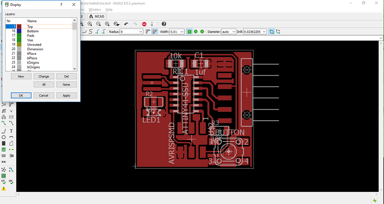The height and width of the screenshot is (204, 384).
Task: Click the Zoom Select magnifier icon
Action: point(117,24)
